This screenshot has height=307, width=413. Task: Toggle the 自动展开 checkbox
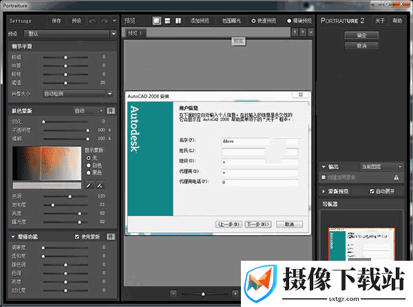click(372, 191)
